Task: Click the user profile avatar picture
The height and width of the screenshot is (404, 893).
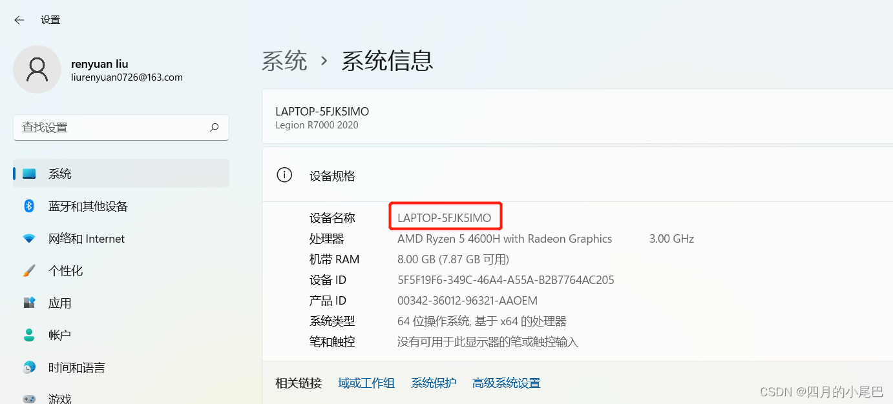Action: click(37, 69)
